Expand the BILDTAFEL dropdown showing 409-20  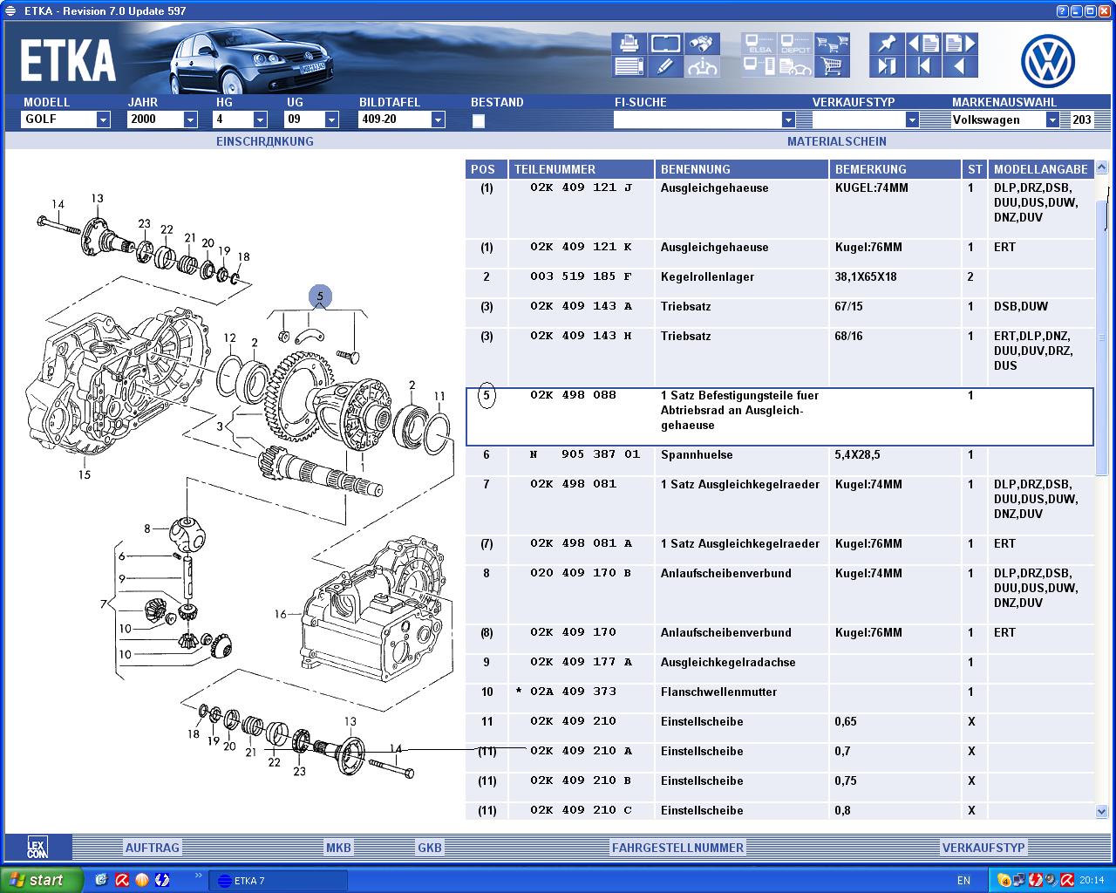[x=438, y=120]
